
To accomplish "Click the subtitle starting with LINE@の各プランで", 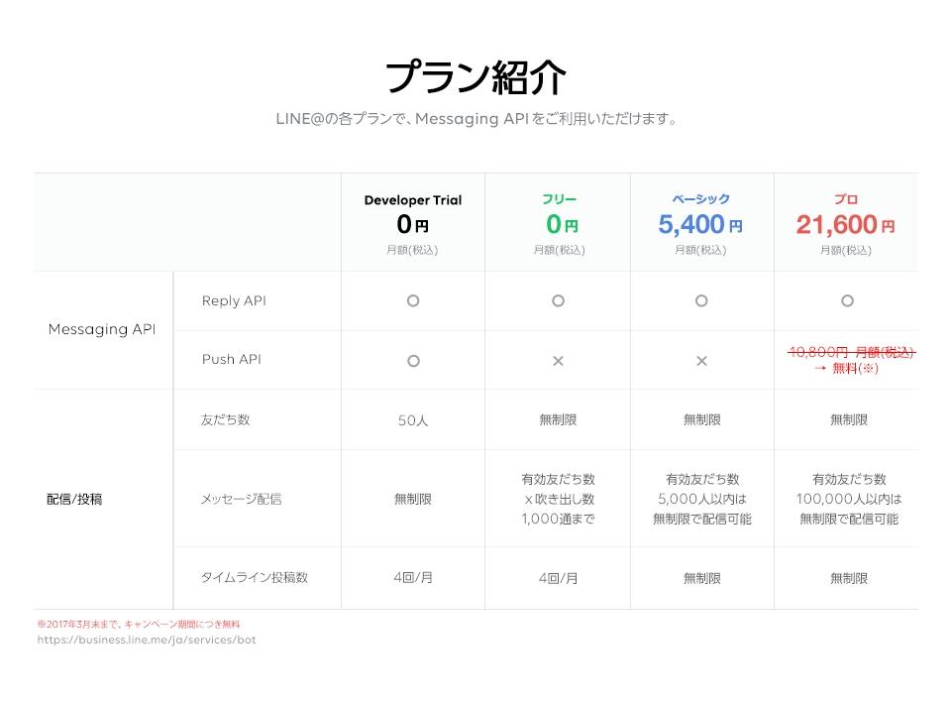I will point(476,118).
